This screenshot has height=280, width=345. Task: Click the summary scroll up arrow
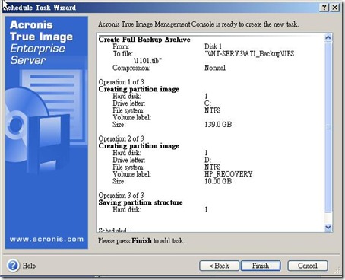click(328, 38)
